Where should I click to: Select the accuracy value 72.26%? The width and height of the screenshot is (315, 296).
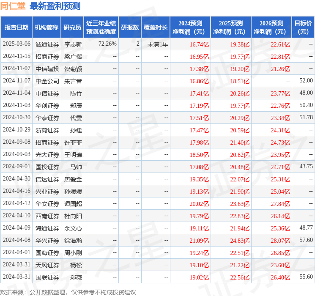point(107,44)
